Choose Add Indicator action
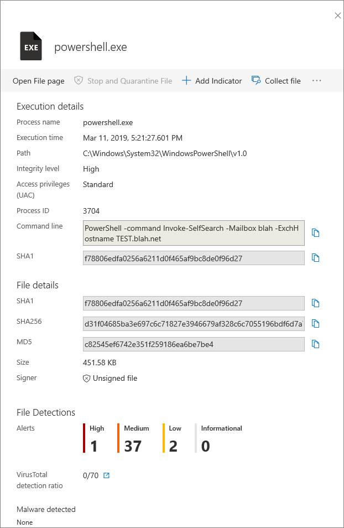This screenshot has height=528, width=344. 218,81
